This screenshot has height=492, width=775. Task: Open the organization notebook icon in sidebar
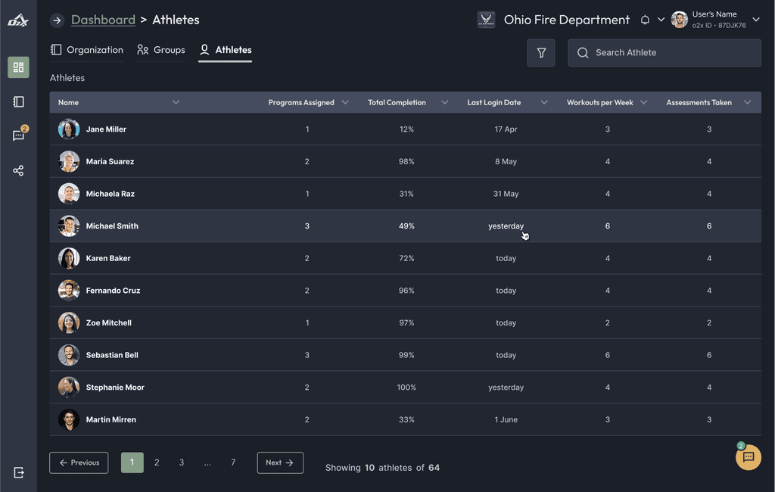(18, 102)
